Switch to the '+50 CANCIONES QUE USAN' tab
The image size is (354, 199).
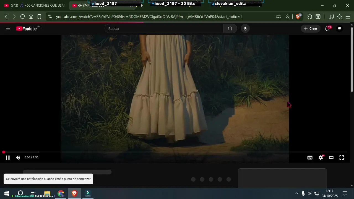point(34,6)
